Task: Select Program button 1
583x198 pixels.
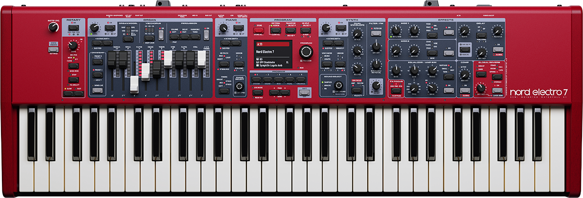Action: [256, 79]
